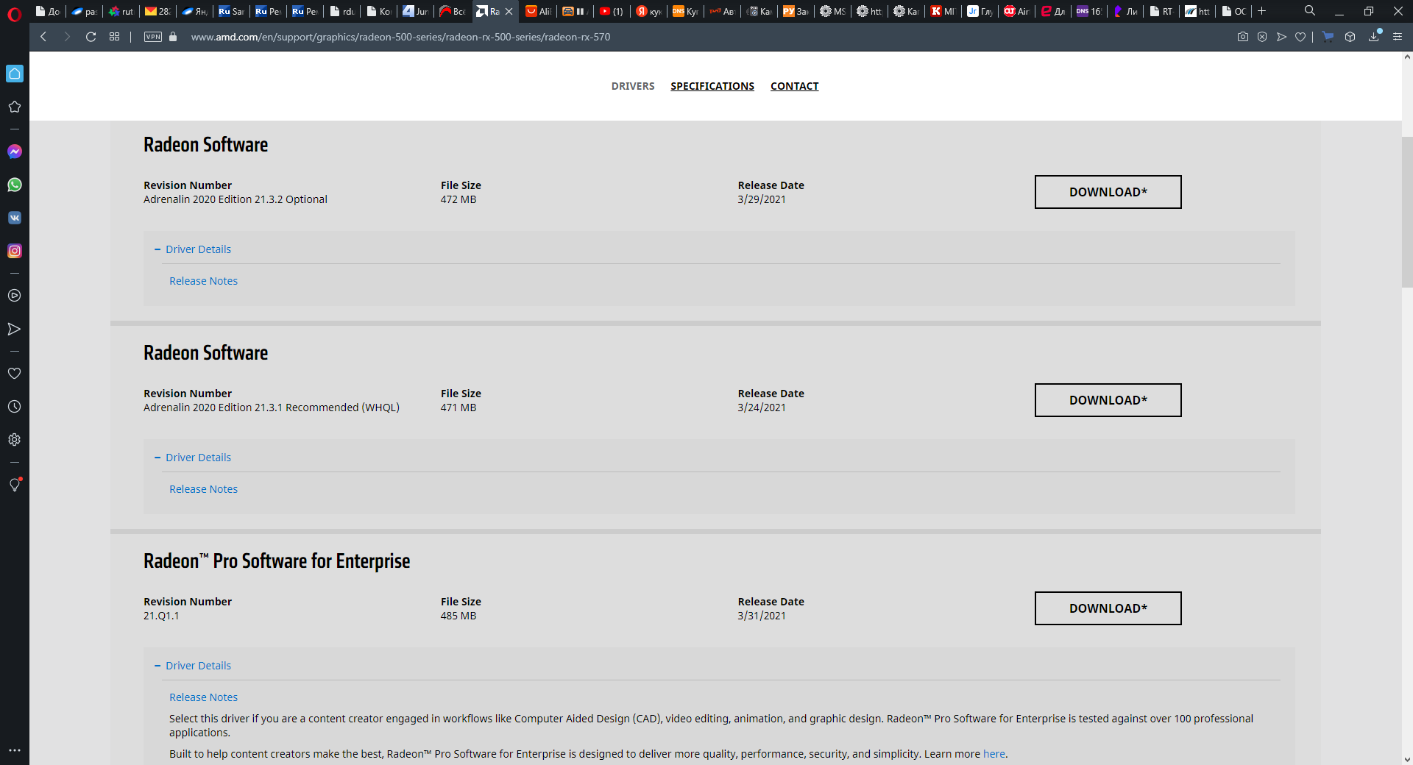Take a page snapshot with camera icon

pos(1243,37)
